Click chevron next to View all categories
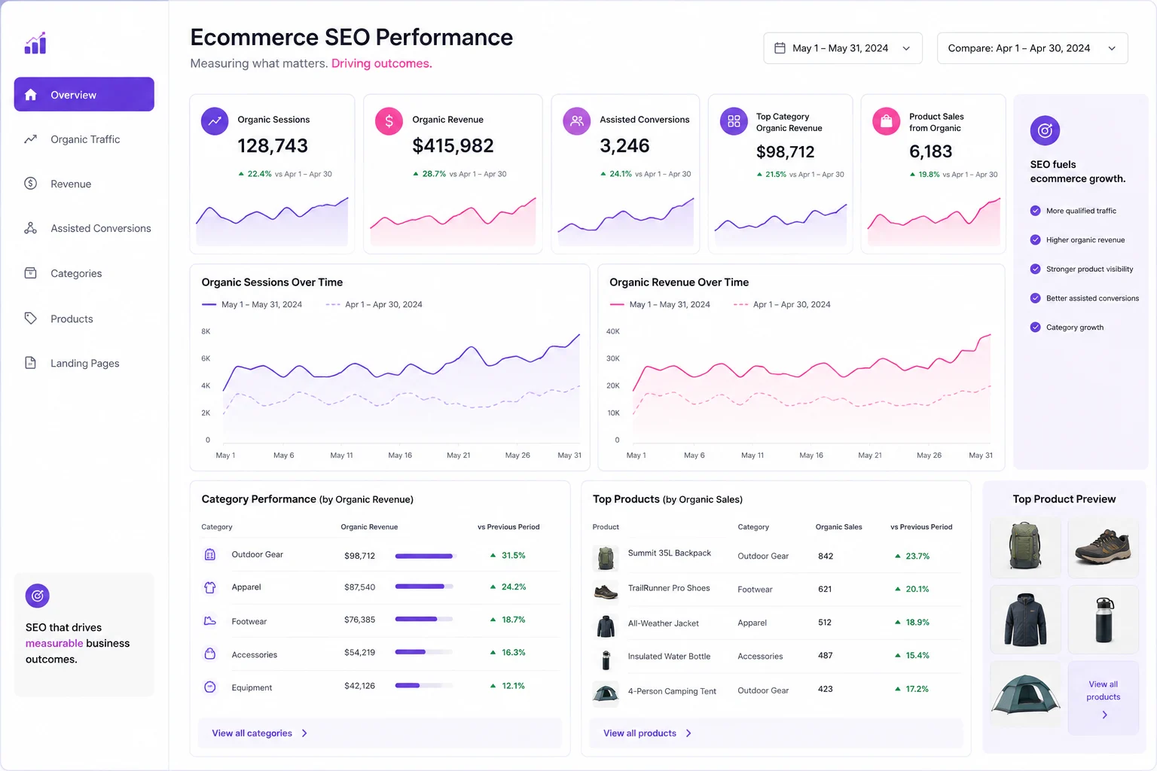The width and height of the screenshot is (1157, 771). point(304,733)
